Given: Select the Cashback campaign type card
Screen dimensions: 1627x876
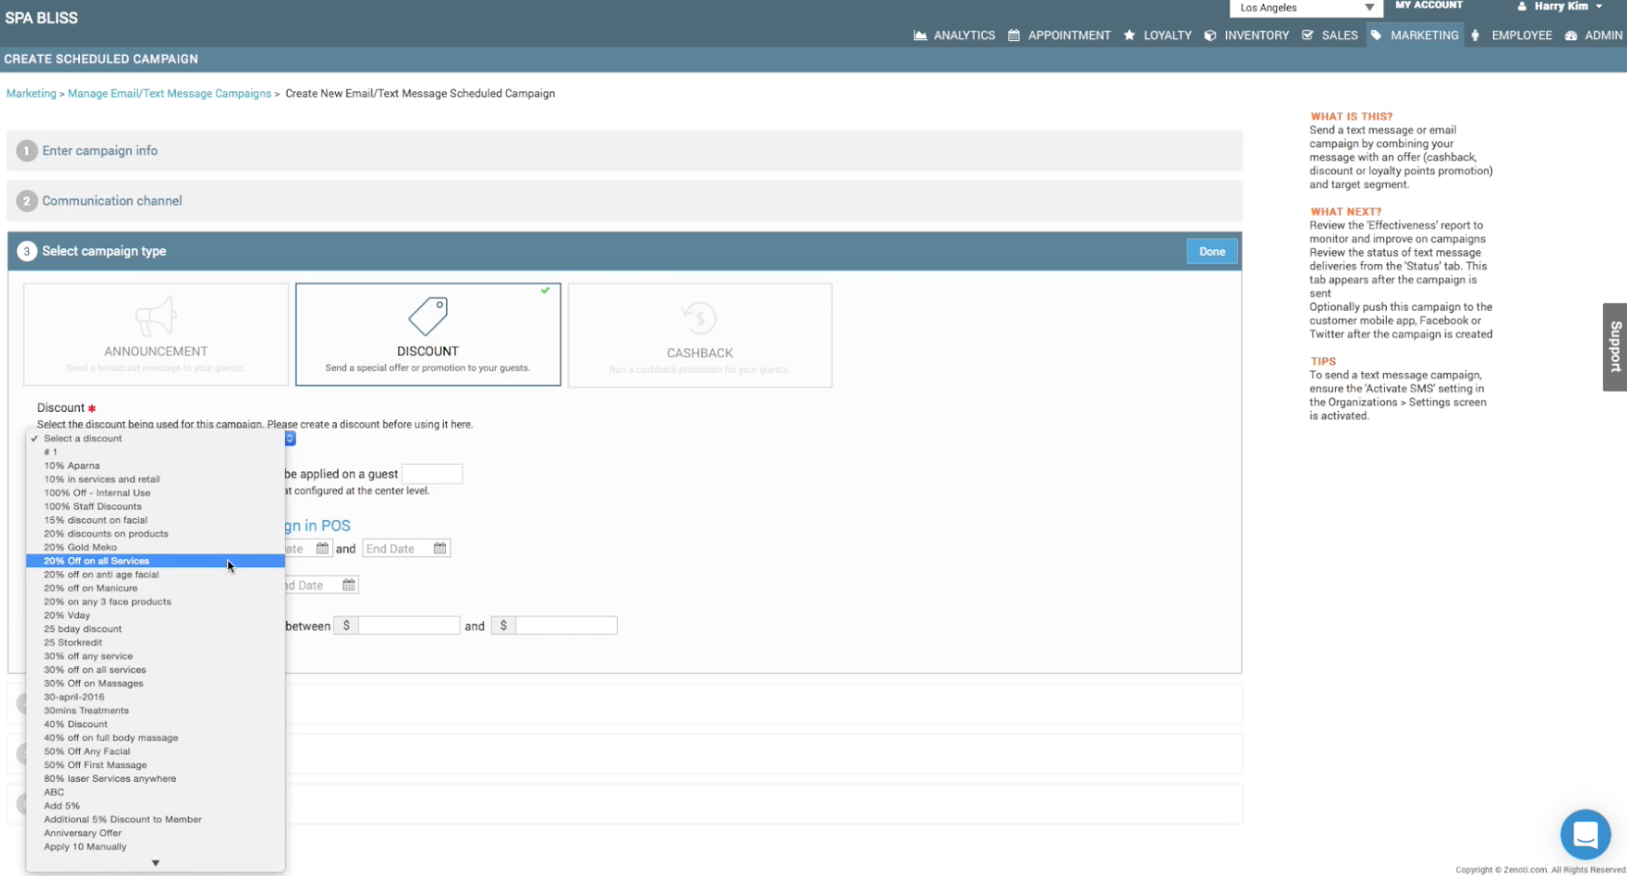Looking at the screenshot, I should (699, 335).
